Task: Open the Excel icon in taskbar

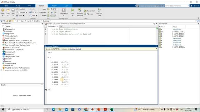Action: 112,109
